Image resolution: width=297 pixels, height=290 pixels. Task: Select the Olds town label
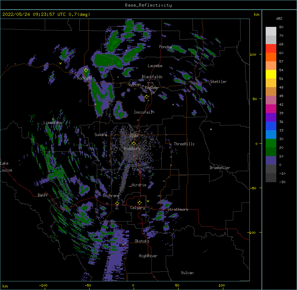click(x=134, y=136)
